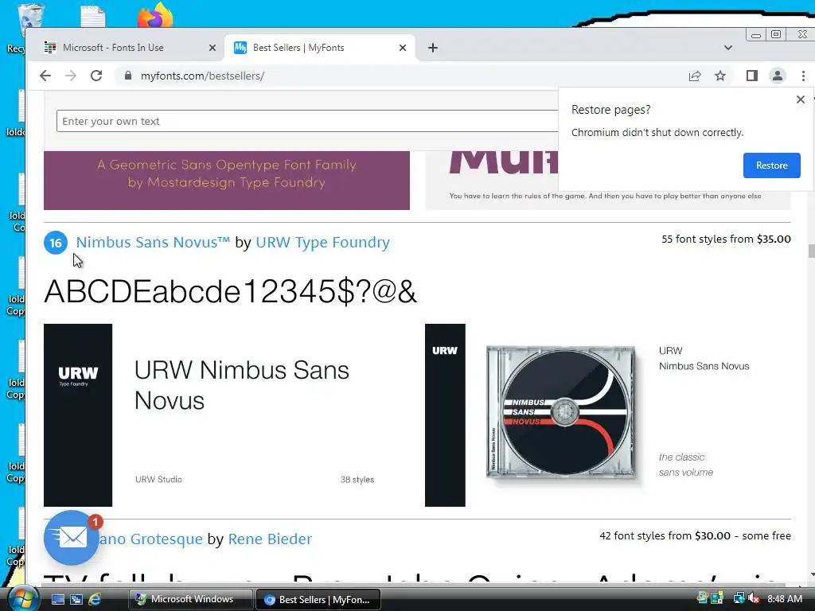Viewport: 815px width, 611px height.
Task: Reload the MyFonts page
Action: click(96, 76)
